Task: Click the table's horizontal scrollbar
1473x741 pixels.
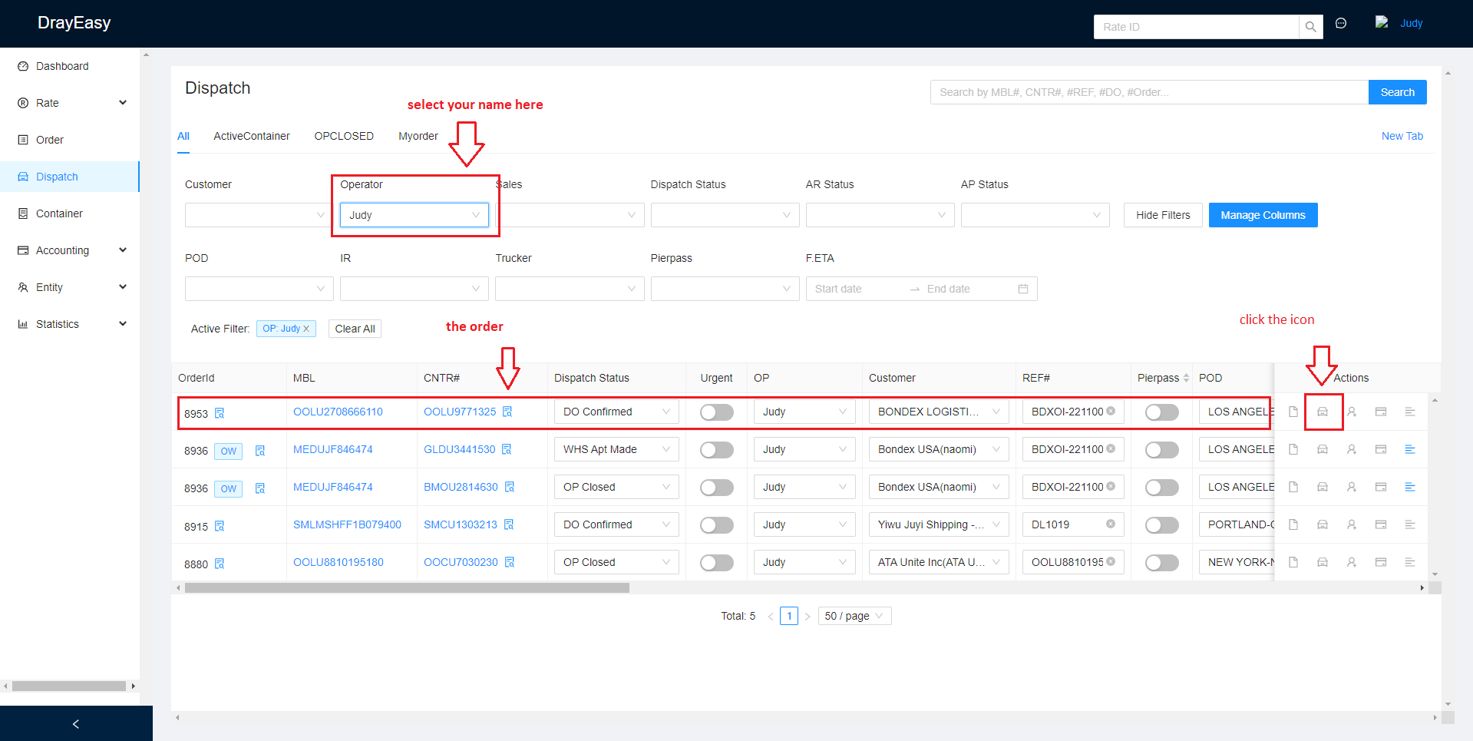Action: coord(407,588)
